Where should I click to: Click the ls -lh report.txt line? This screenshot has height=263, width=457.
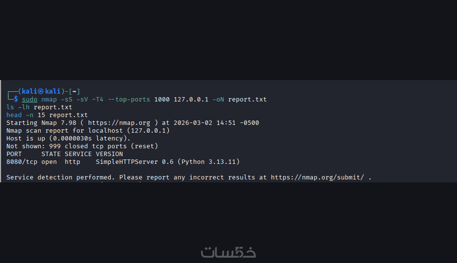point(39,107)
